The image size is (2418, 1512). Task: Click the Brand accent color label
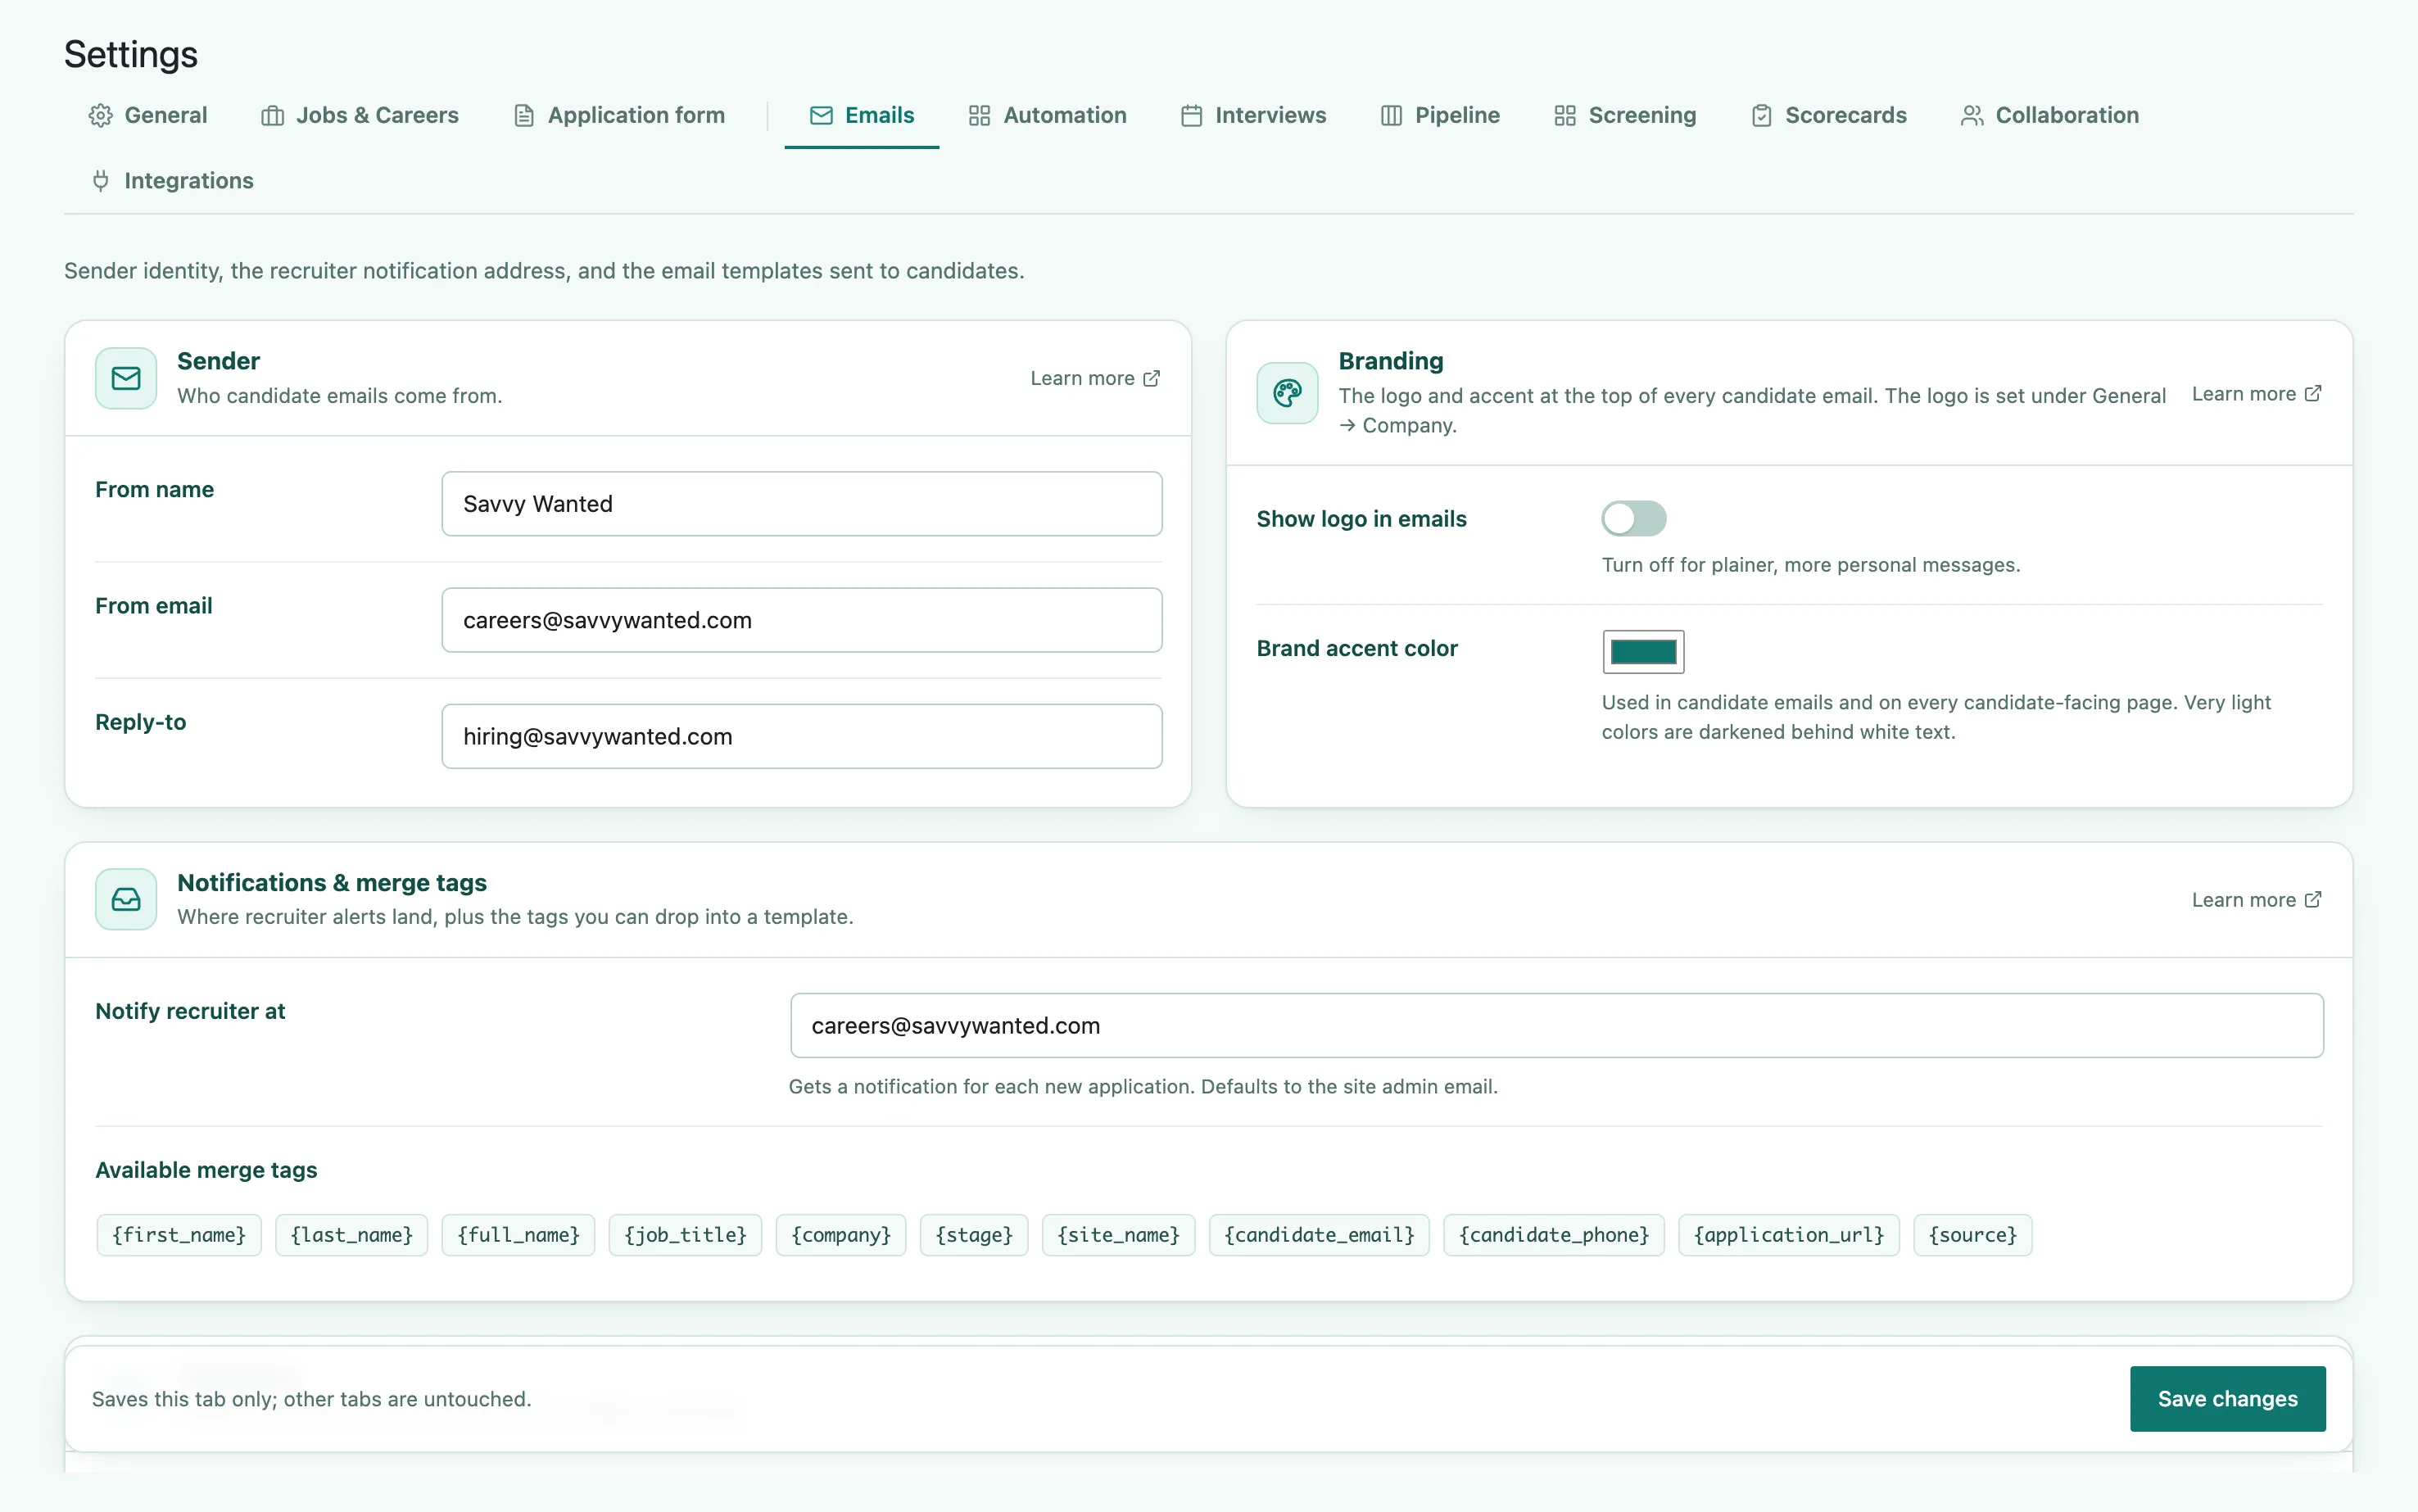point(1357,648)
